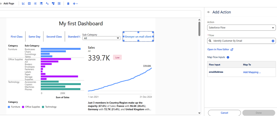Click the trash delete icon in toolbar
Screen dimensions: 277x116
click(x=68, y=4)
